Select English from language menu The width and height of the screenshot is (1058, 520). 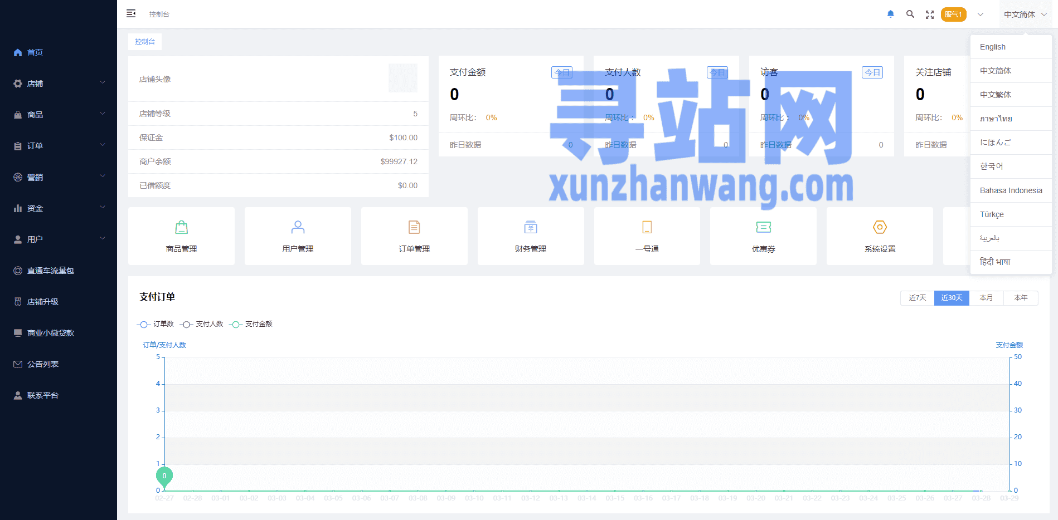[993, 47]
